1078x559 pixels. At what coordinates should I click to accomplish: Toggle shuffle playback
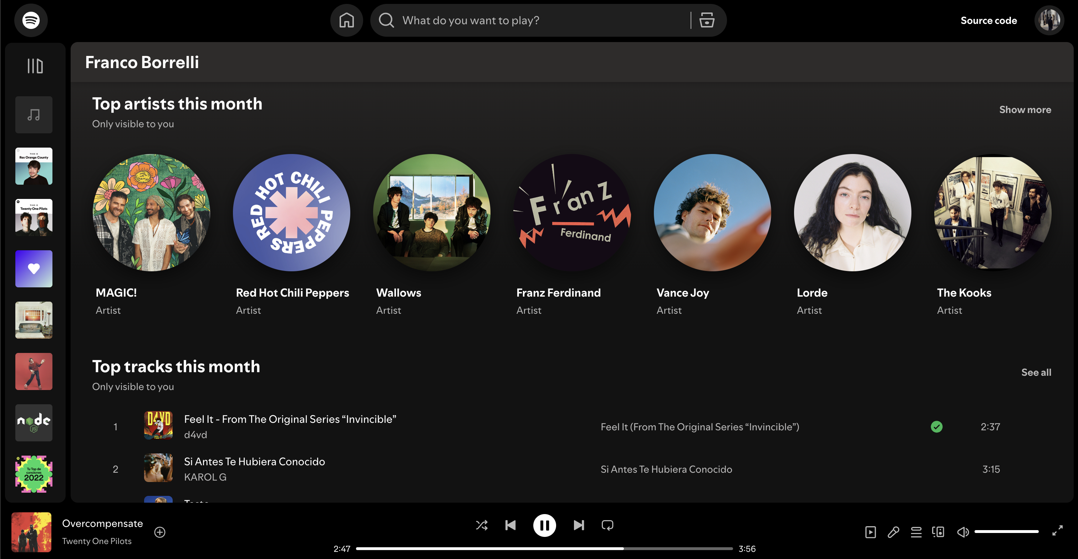[x=482, y=525]
